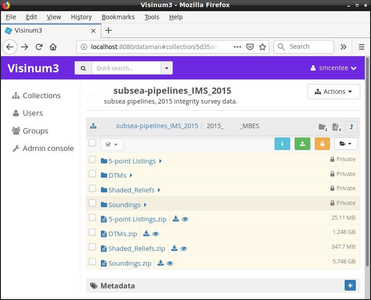The height and width of the screenshot is (300, 371).
Task: Toggle the select-all checkbox in toolbar
Action: pos(92,143)
